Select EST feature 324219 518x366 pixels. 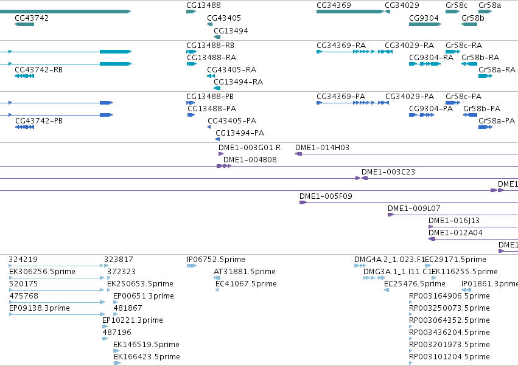[23, 260]
